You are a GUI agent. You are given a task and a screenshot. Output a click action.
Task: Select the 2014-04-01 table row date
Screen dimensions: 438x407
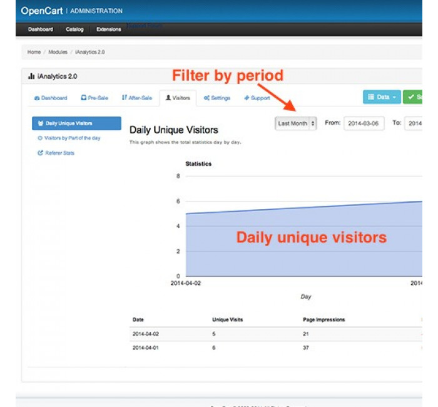click(146, 348)
